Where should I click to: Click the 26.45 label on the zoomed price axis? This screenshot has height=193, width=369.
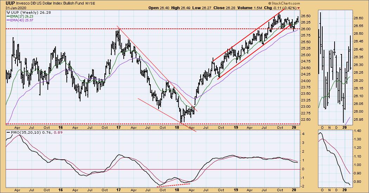[x=359, y=41]
